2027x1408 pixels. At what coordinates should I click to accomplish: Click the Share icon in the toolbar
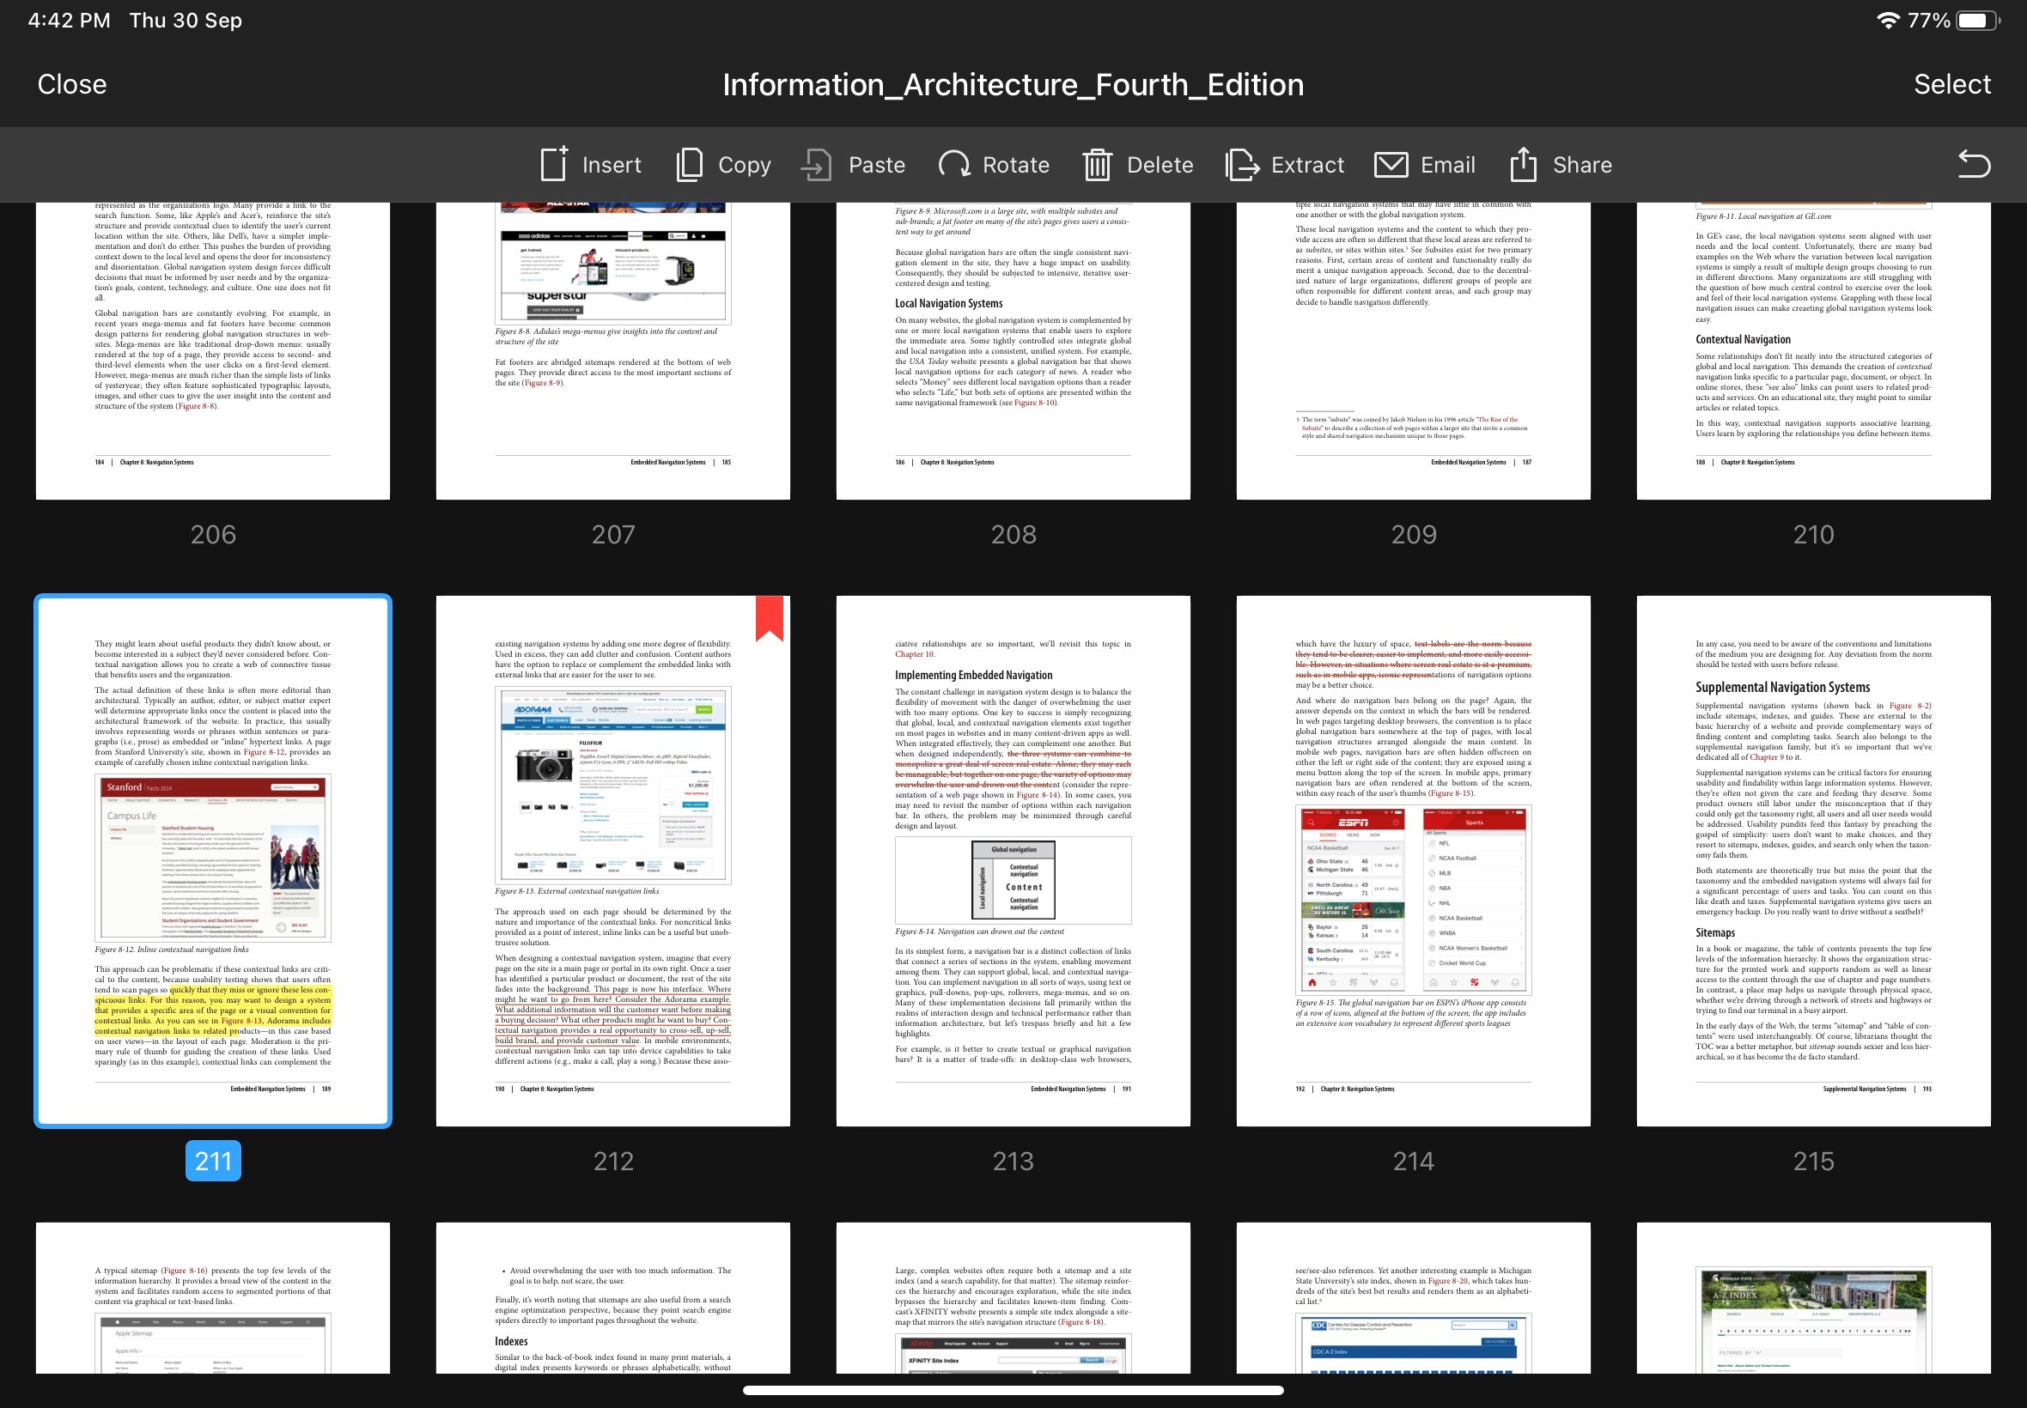pos(1524,164)
